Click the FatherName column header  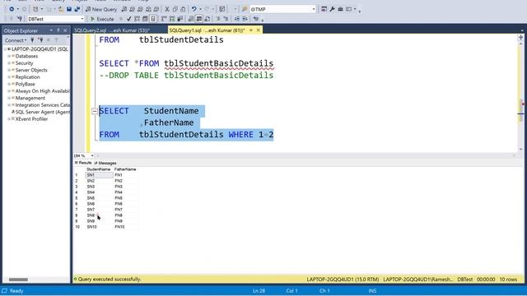pyautogui.click(x=125, y=169)
